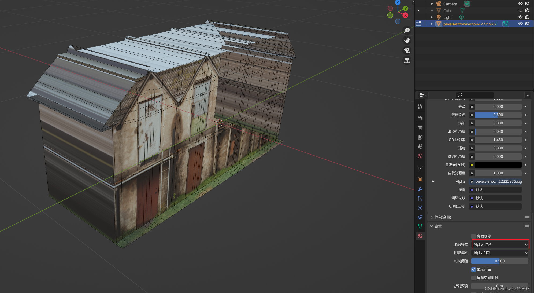
Task: Hide Light in viewport via eye icon
Action: click(x=520, y=17)
